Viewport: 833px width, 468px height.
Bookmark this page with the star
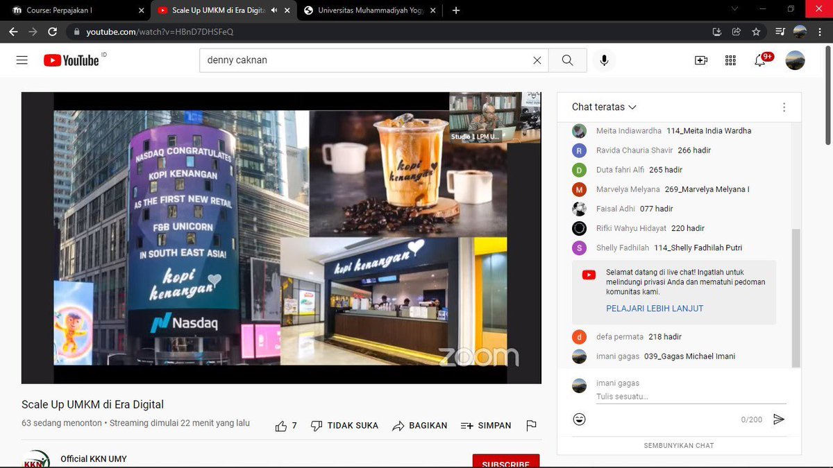756,32
